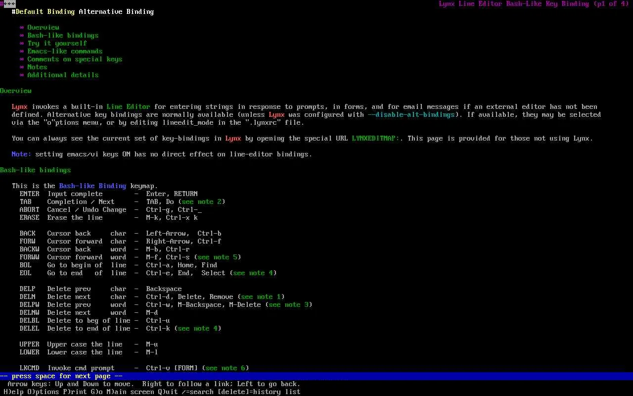633x396 pixels.
Task: Follow the green 'Line Editor' link
Action: coord(129,107)
